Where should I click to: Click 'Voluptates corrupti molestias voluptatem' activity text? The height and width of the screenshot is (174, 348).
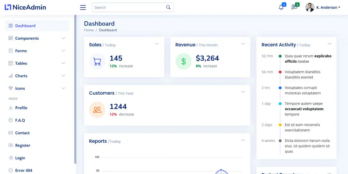click(303, 90)
